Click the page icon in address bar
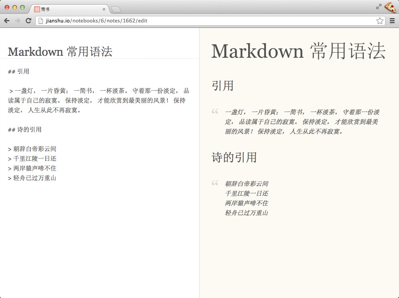 click(40, 21)
